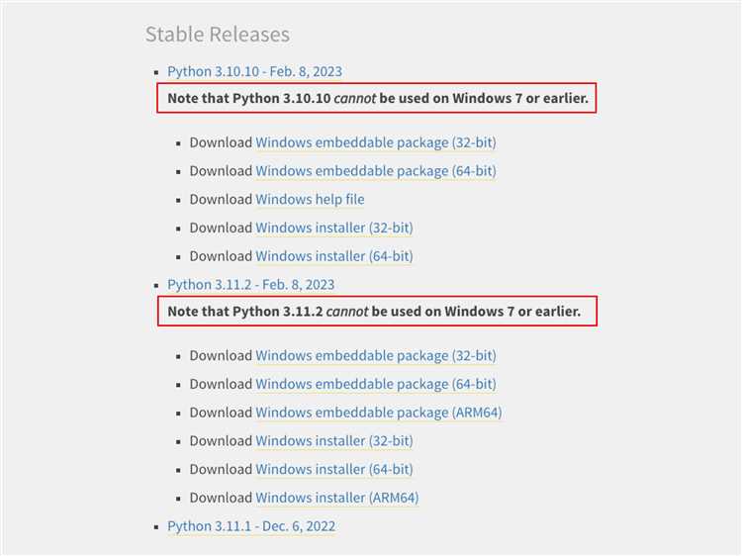Download Python 3.10.10 Windows installer (64-bit)
The height and width of the screenshot is (556, 742).
(334, 256)
